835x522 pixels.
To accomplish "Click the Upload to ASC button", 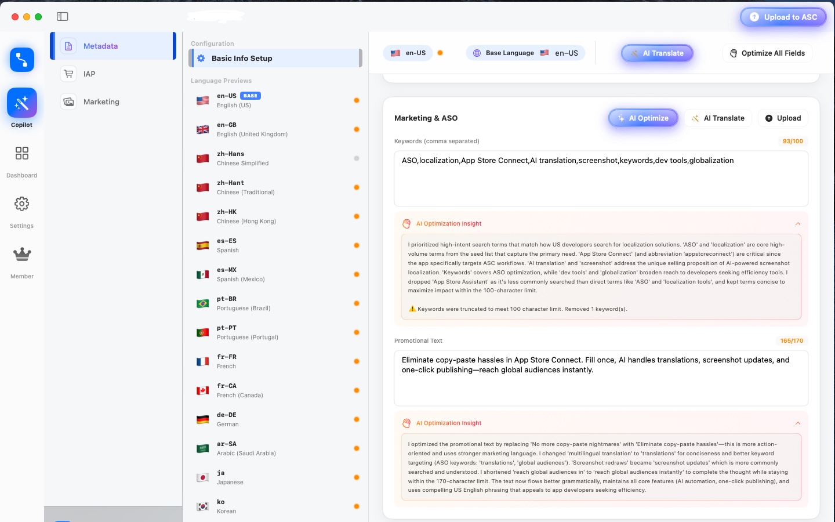I will click(x=783, y=17).
